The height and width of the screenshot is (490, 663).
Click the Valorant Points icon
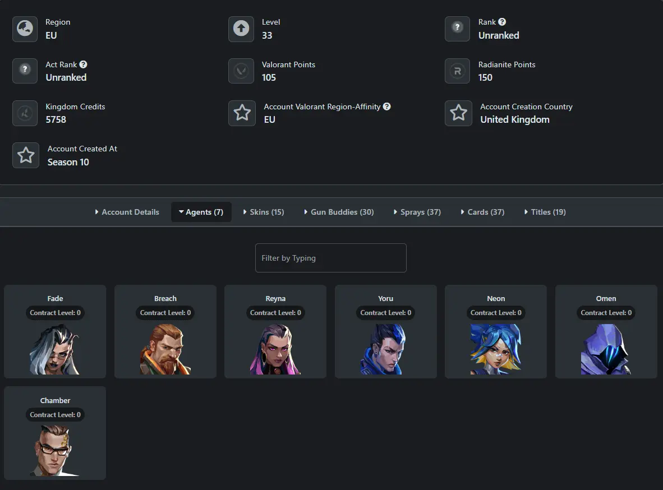(x=241, y=71)
